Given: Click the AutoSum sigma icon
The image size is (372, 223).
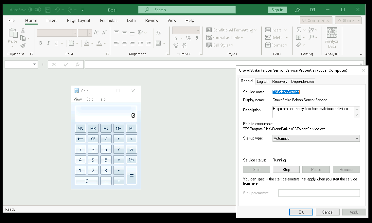Looking at the screenshot, I should pos(299,30).
